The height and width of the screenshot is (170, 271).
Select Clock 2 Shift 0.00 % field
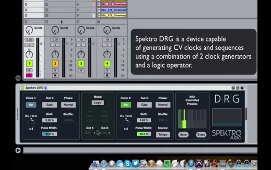(144, 120)
